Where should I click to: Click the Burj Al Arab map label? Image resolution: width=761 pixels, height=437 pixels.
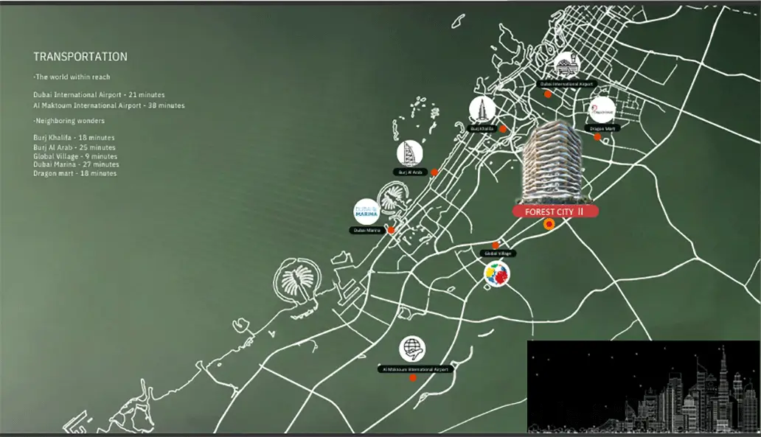pos(411,172)
